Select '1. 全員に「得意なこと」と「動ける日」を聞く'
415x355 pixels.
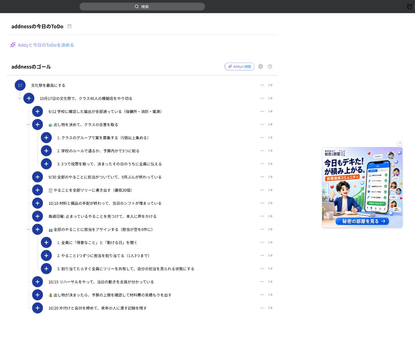(97, 243)
